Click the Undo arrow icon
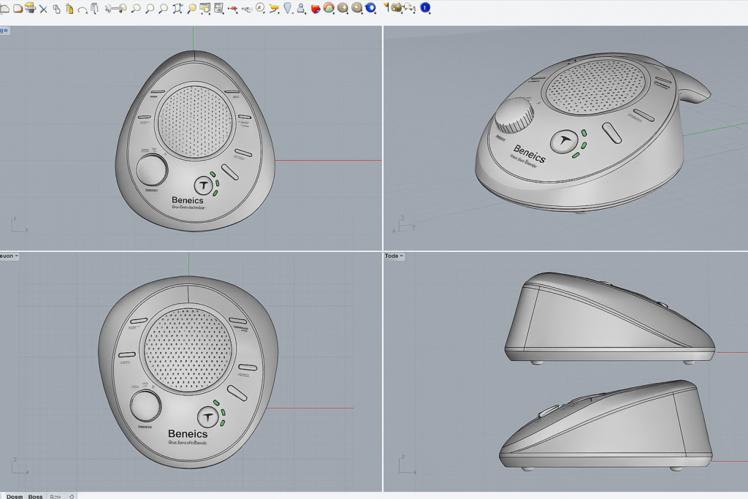Viewport: 748px width, 499px height. 82,9
